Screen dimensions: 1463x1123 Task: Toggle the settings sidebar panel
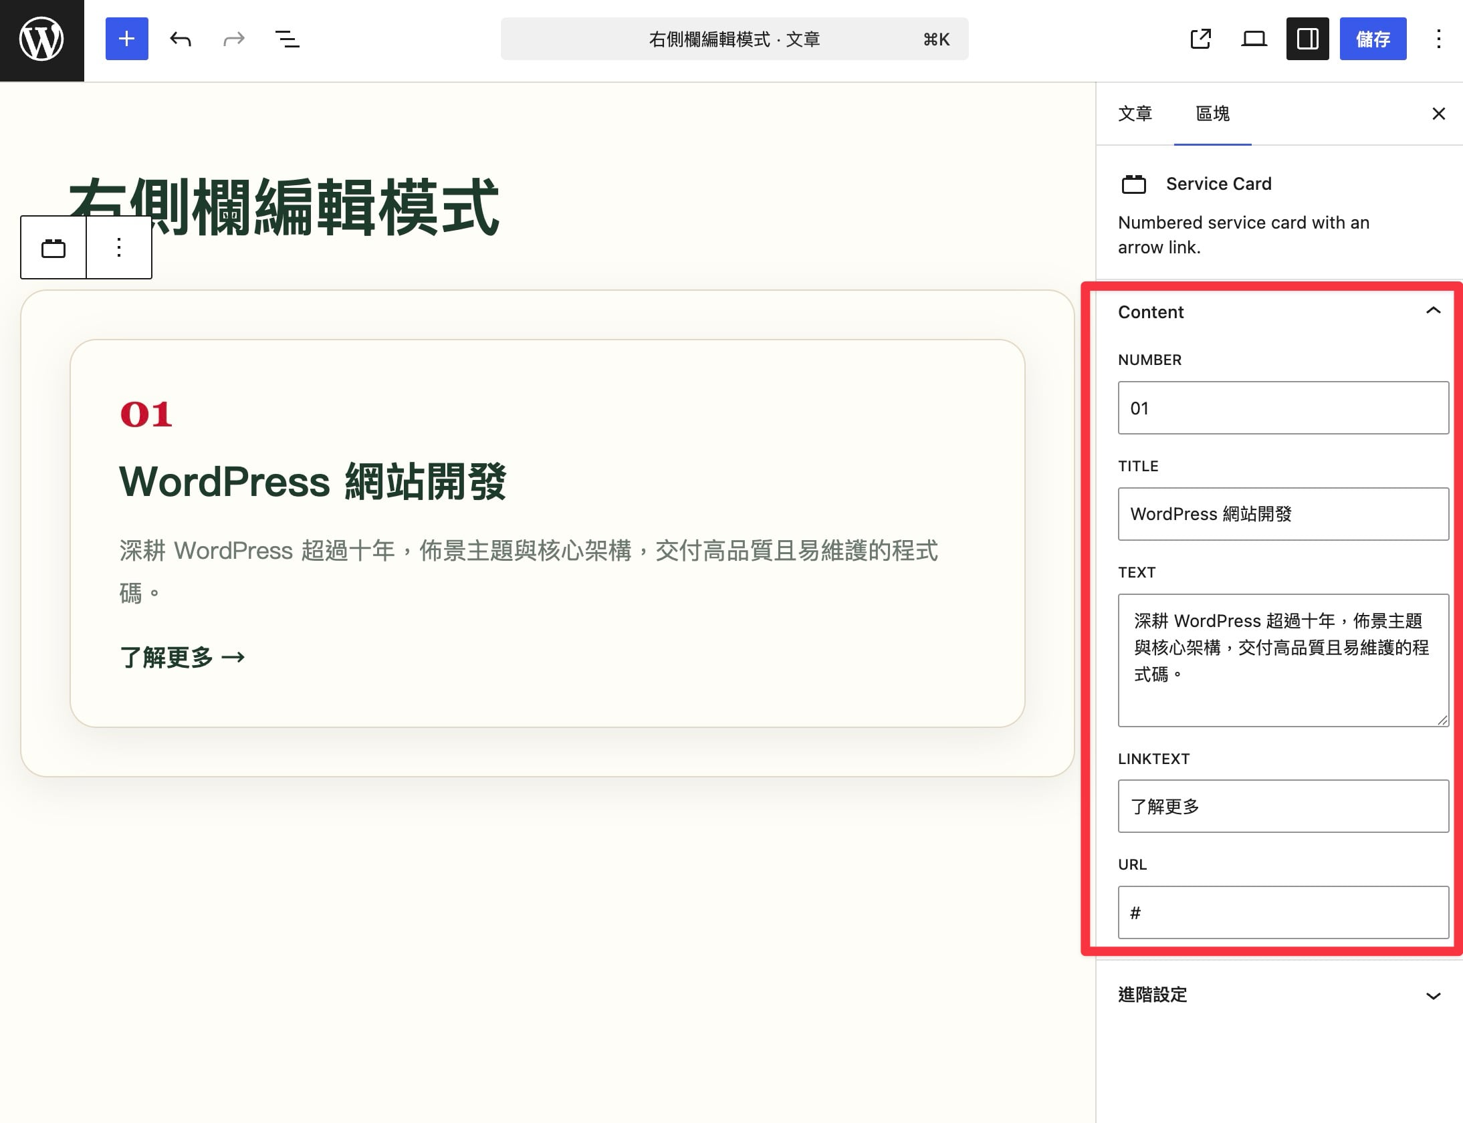click(1308, 39)
